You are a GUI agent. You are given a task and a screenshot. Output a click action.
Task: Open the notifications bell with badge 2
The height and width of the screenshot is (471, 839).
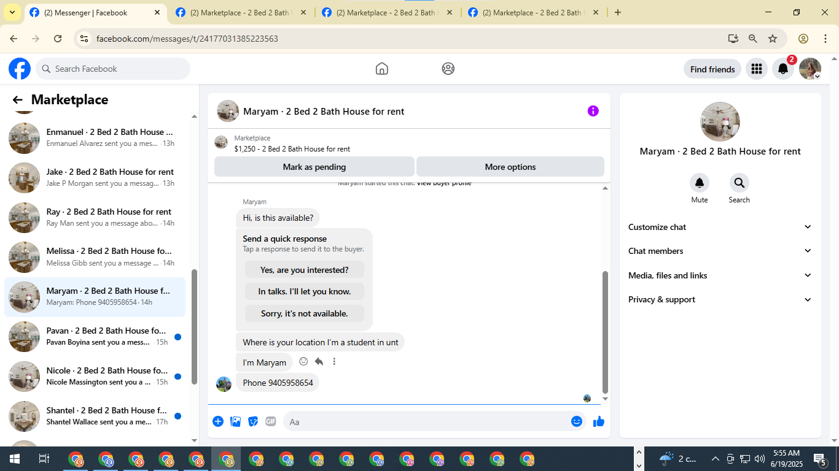click(x=783, y=69)
